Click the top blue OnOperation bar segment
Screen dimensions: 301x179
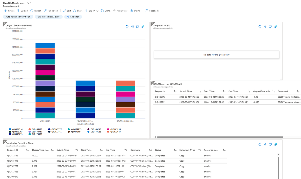pos(45,46)
